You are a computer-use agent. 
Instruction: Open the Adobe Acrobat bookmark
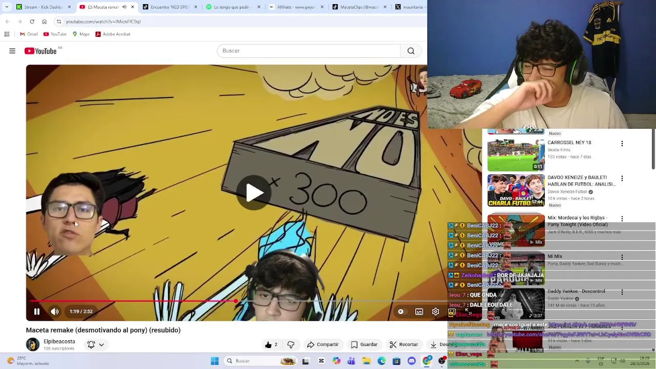[113, 34]
